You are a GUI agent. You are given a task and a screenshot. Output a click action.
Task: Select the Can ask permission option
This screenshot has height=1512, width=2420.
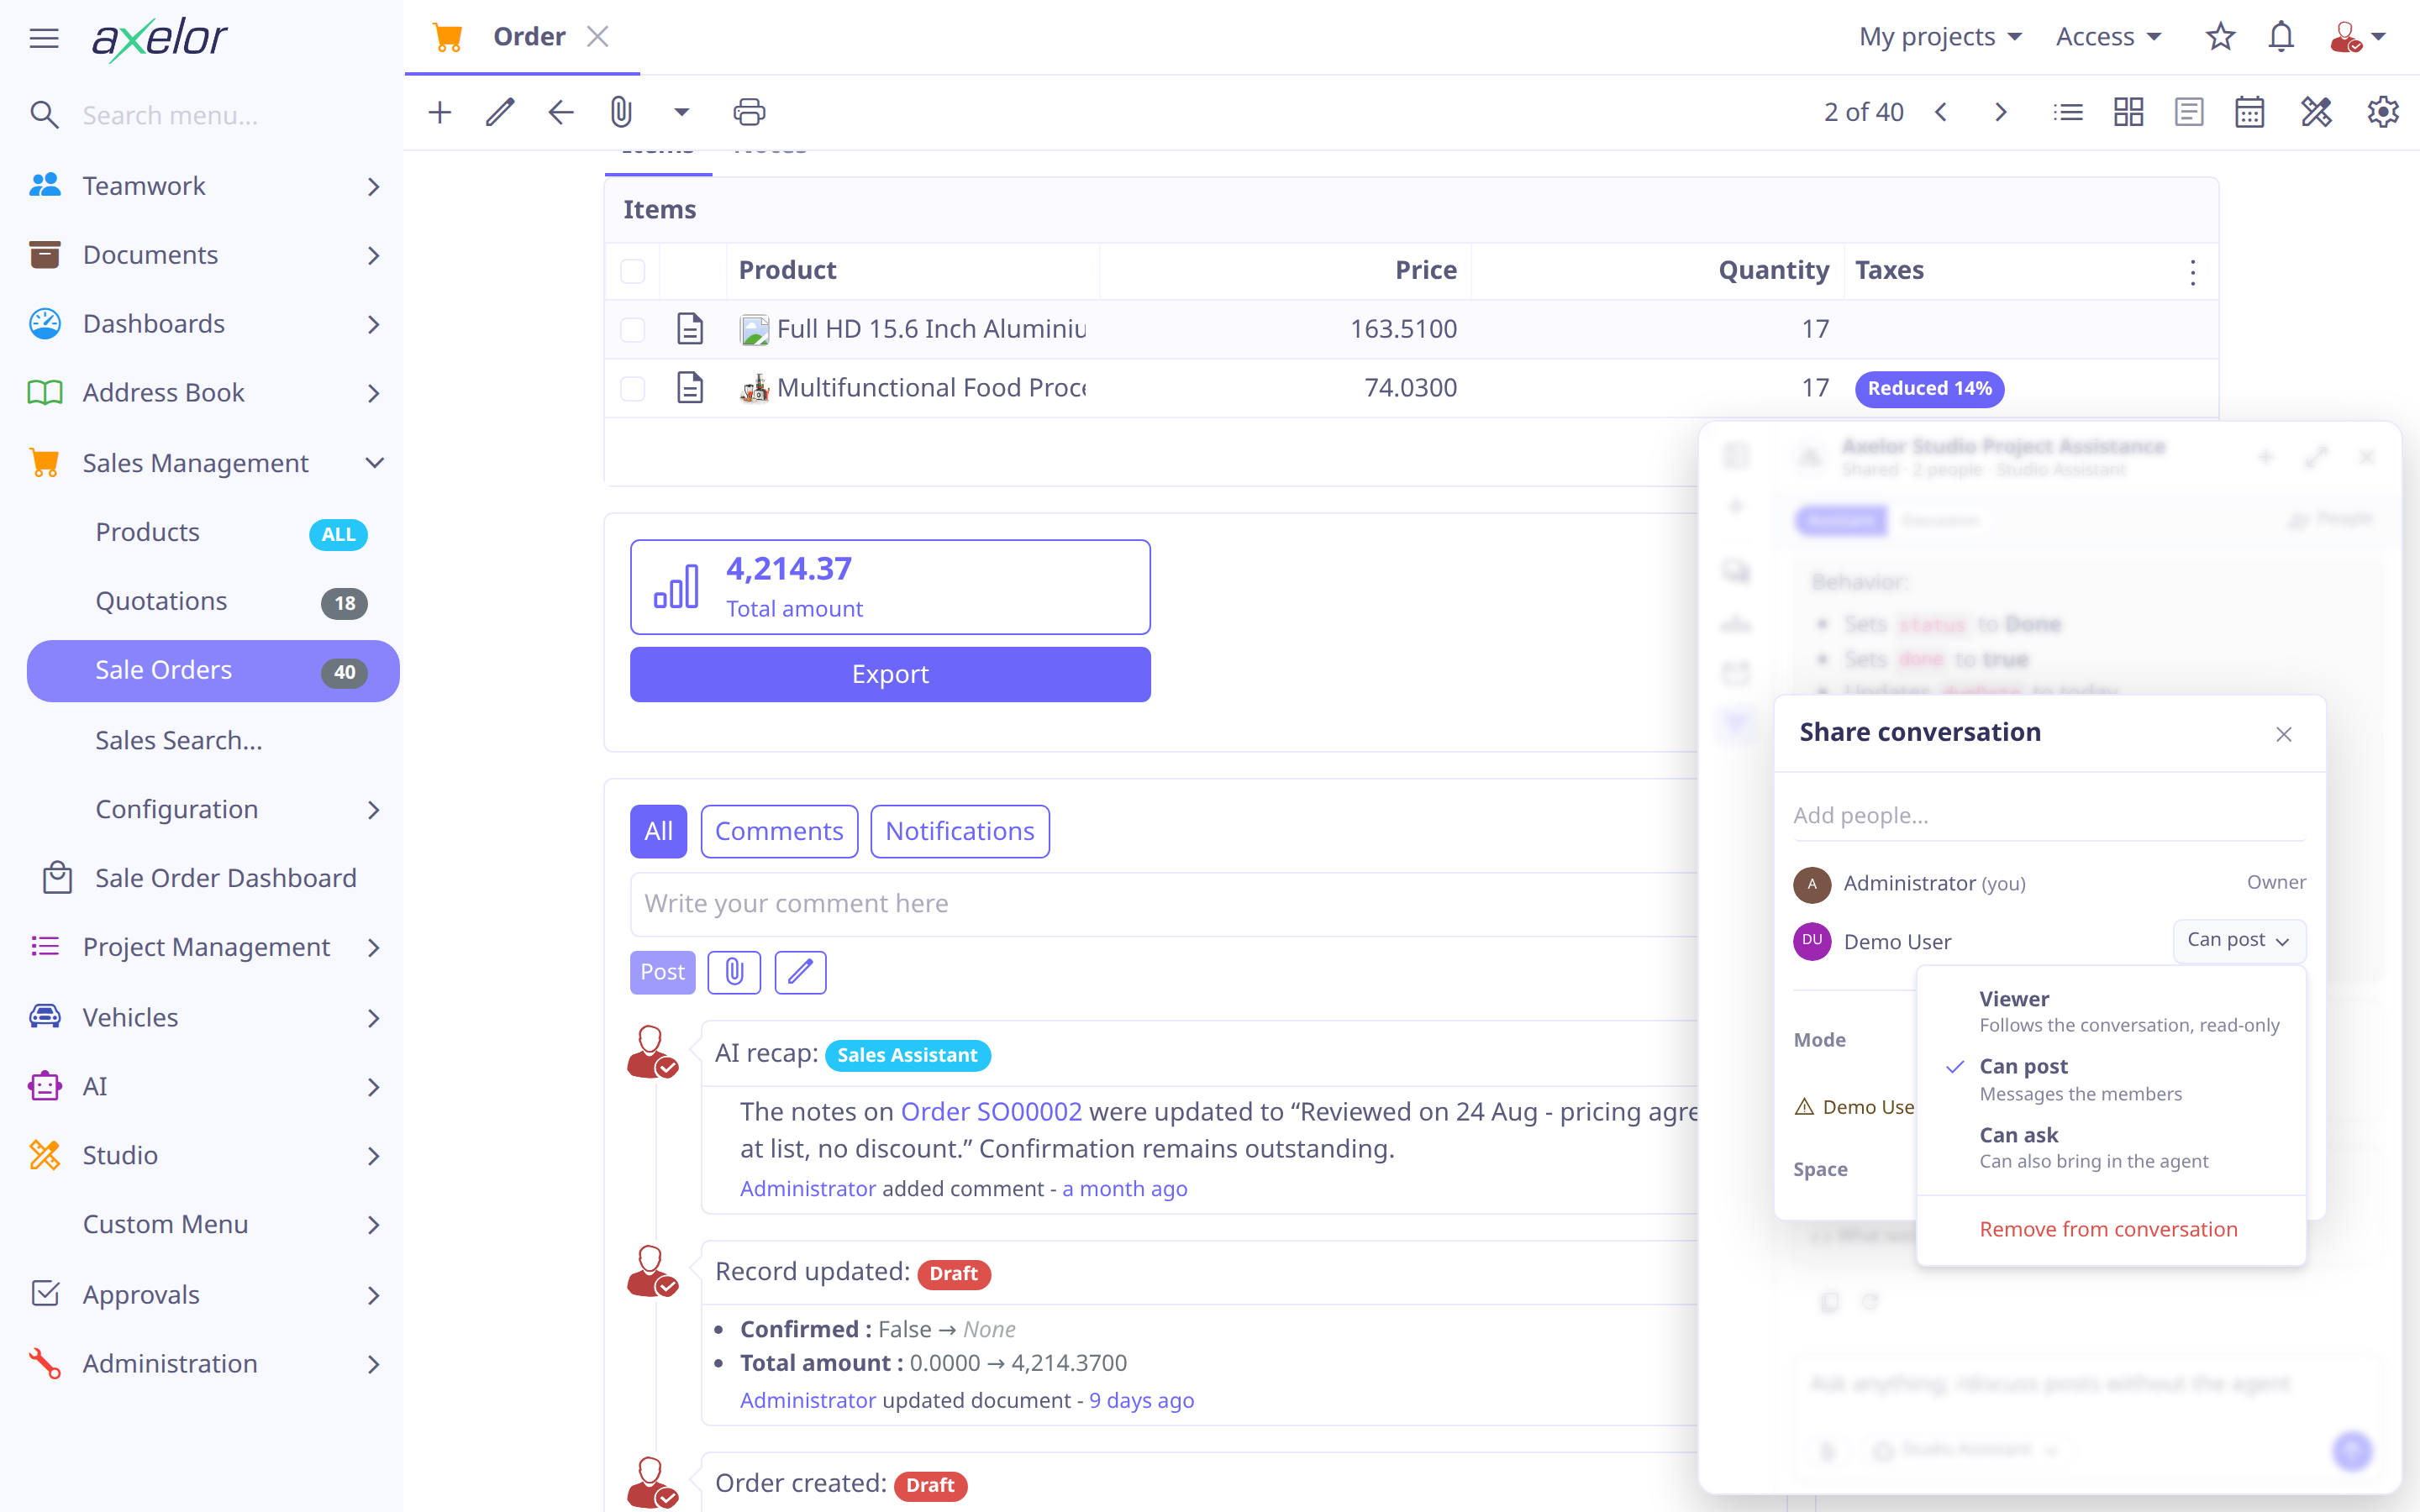pyautogui.click(x=2111, y=1147)
